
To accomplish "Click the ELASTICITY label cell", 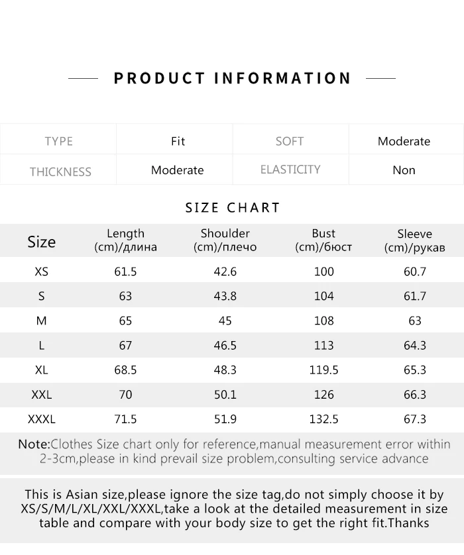I will tap(290, 170).
